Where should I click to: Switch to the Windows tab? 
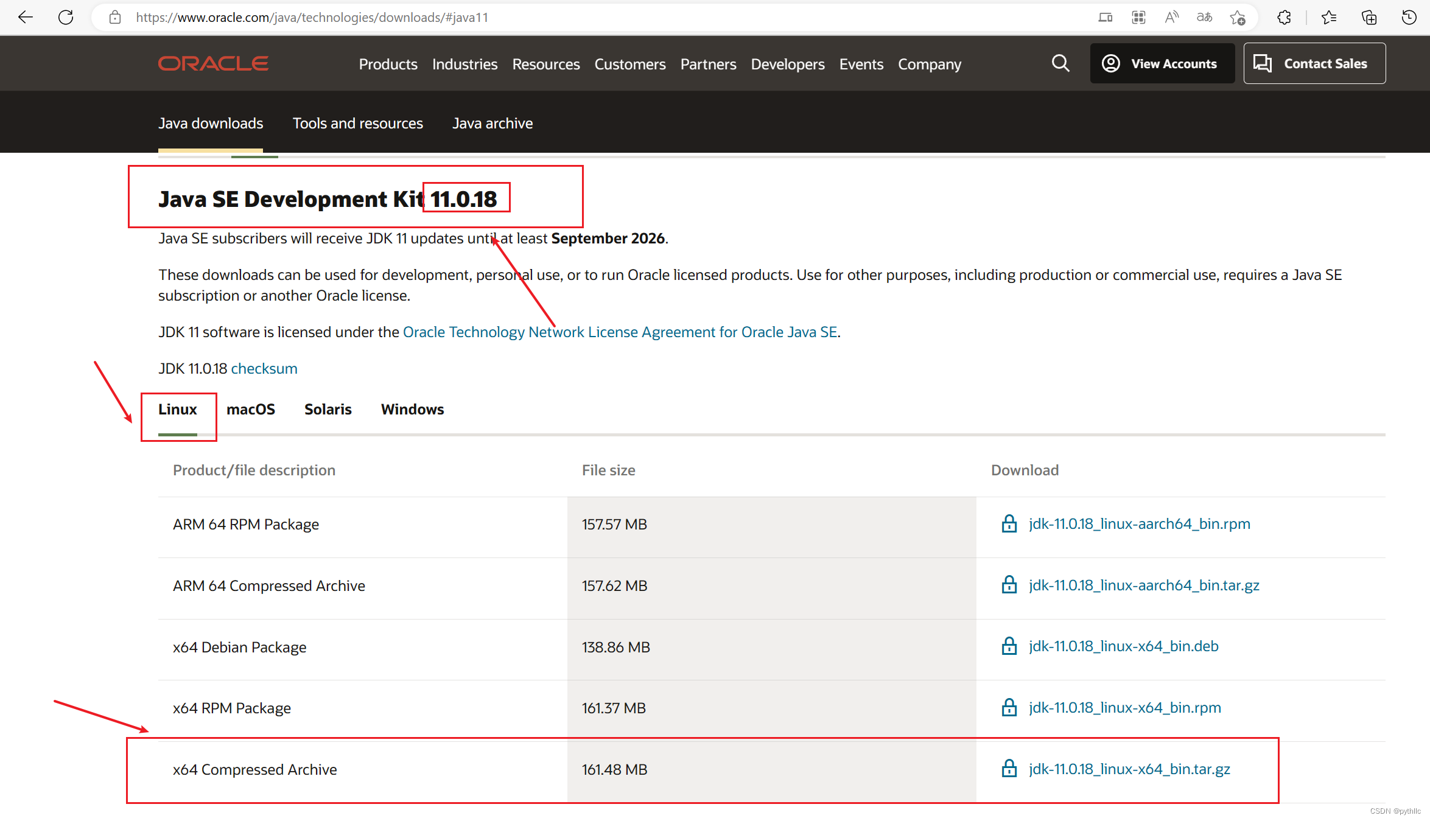(x=412, y=410)
